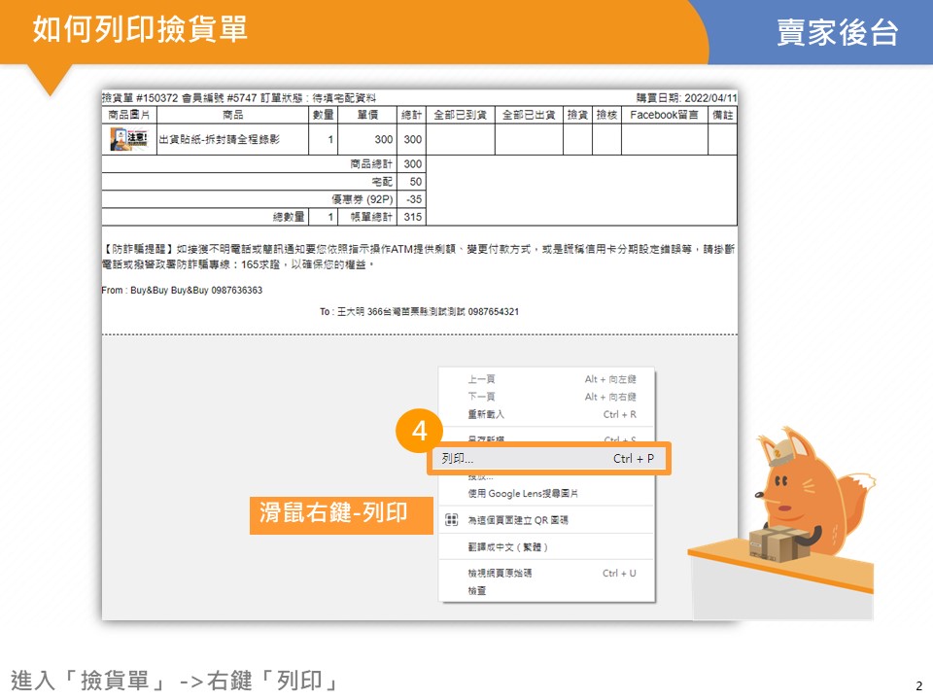Click the product thumbnail image in table

[x=128, y=139]
